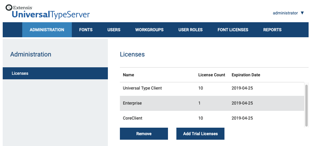The width and height of the screenshot is (311, 146).
Task: Click the Name column header
Action: click(128, 75)
